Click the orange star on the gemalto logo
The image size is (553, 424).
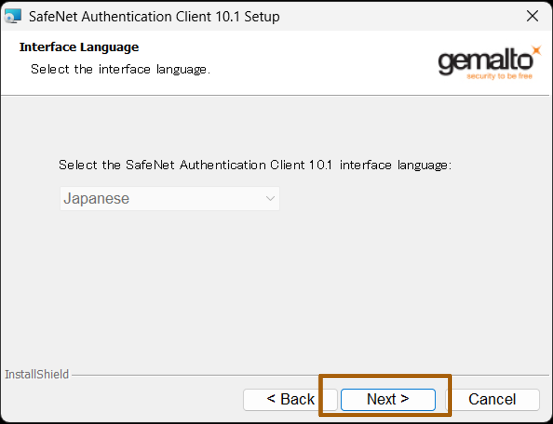[x=536, y=51]
